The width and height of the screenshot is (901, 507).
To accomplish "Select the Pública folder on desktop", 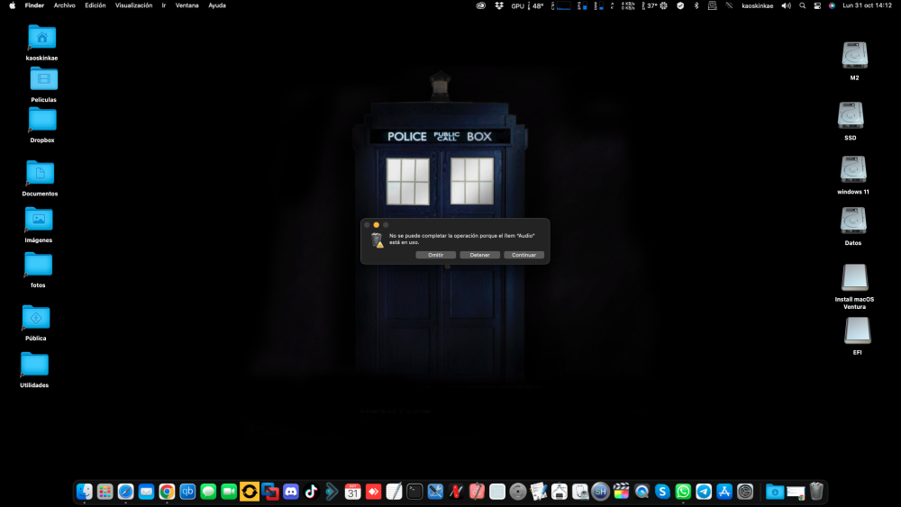I will pos(36,318).
